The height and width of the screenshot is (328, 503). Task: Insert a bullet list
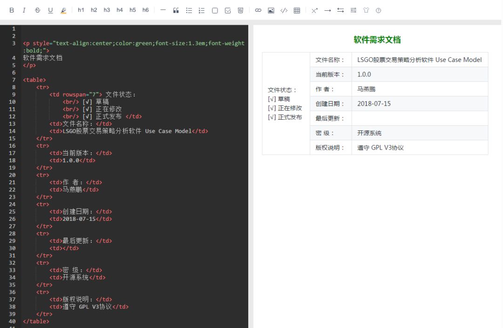pyautogui.click(x=189, y=10)
